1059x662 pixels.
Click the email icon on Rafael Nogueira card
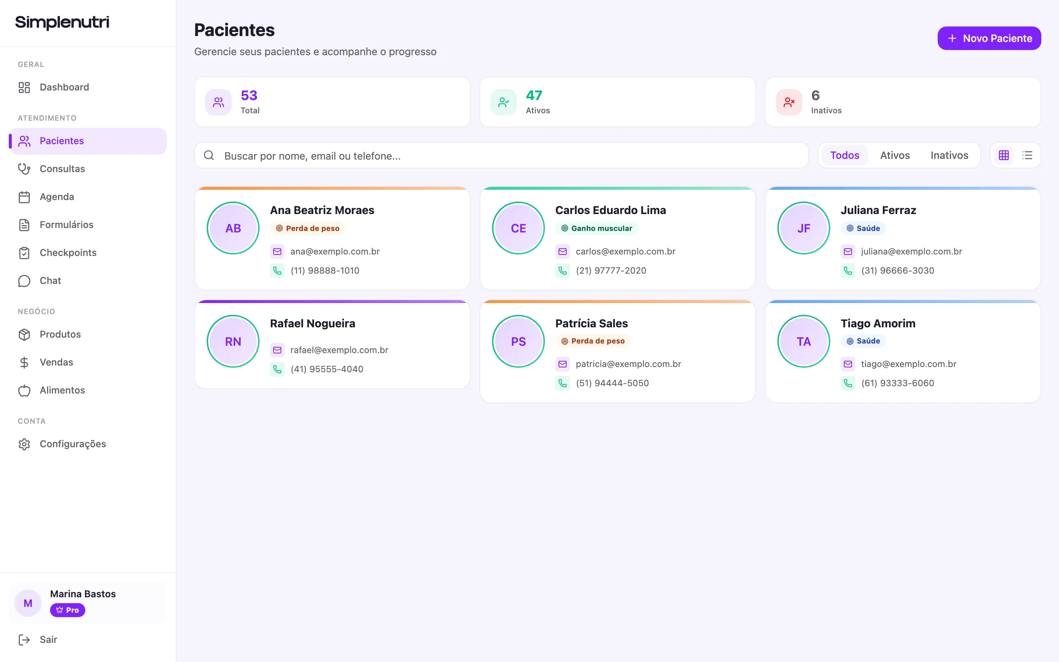point(278,350)
